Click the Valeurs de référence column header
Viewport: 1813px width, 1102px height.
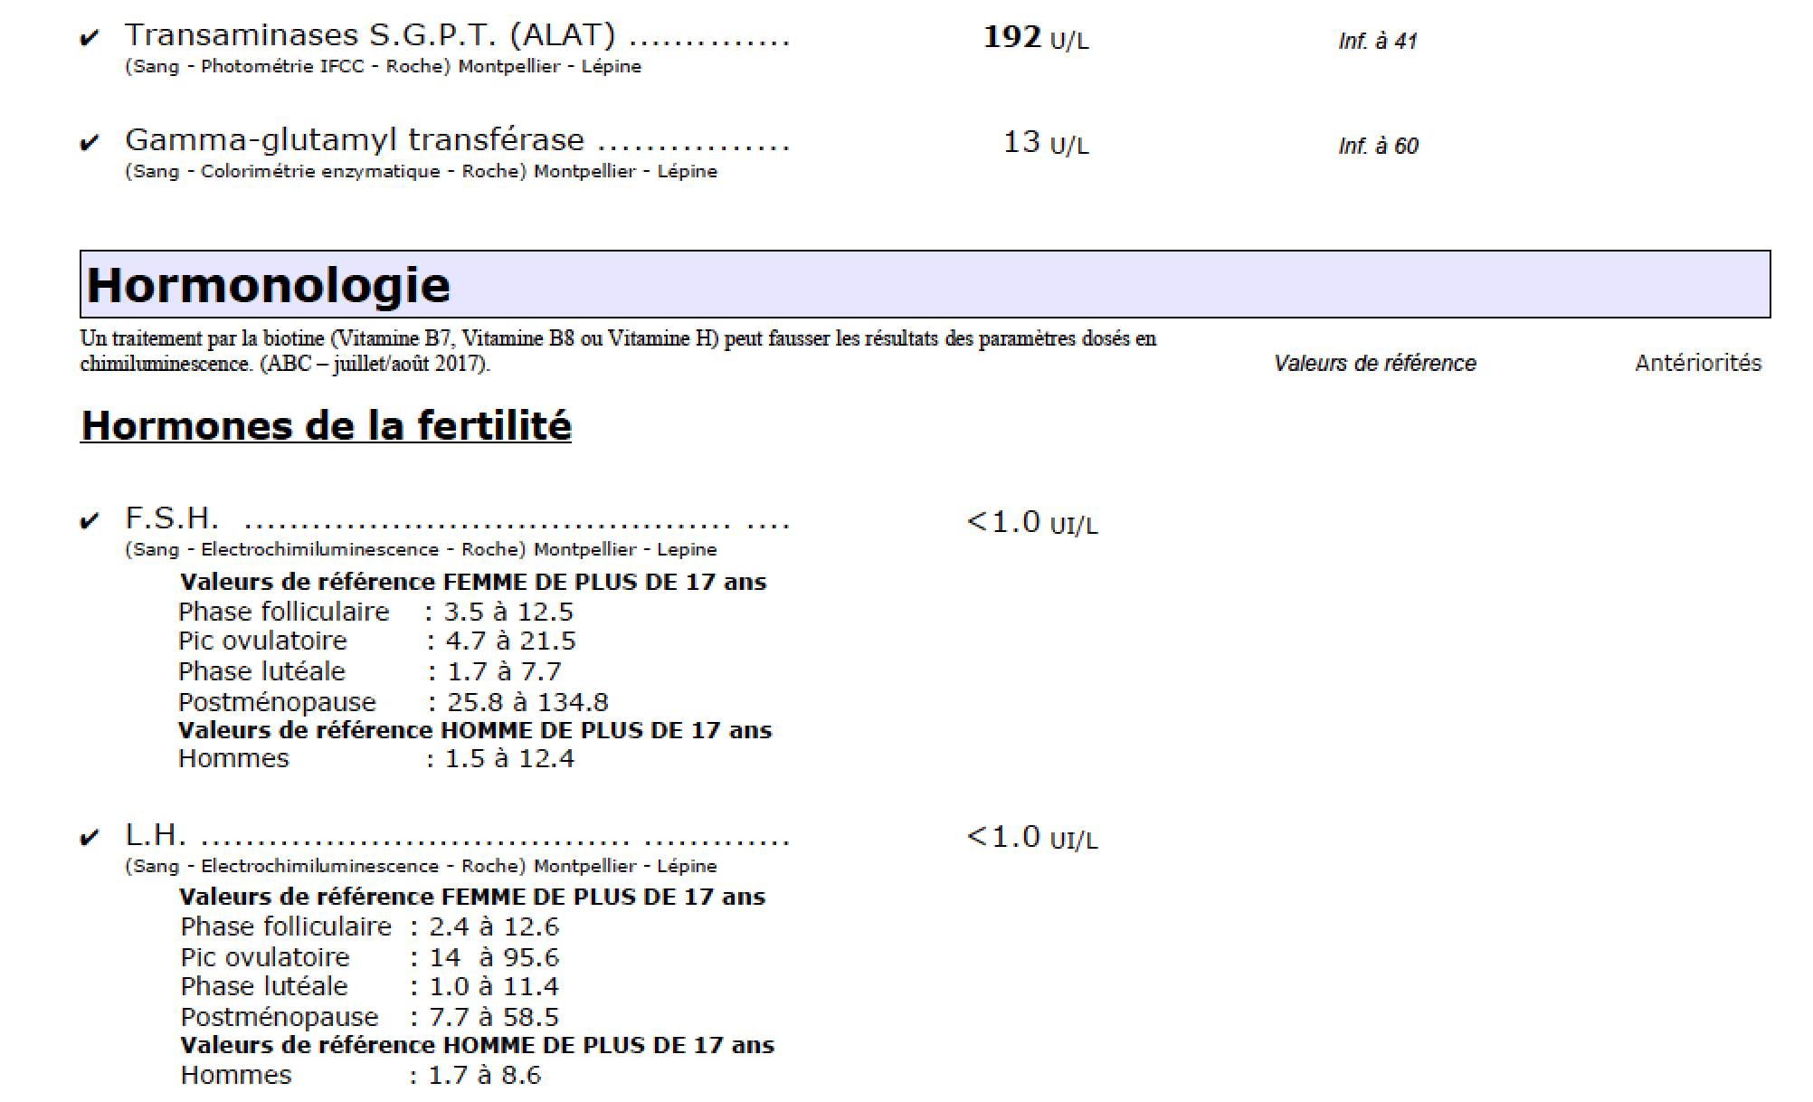pyautogui.click(x=1374, y=363)
